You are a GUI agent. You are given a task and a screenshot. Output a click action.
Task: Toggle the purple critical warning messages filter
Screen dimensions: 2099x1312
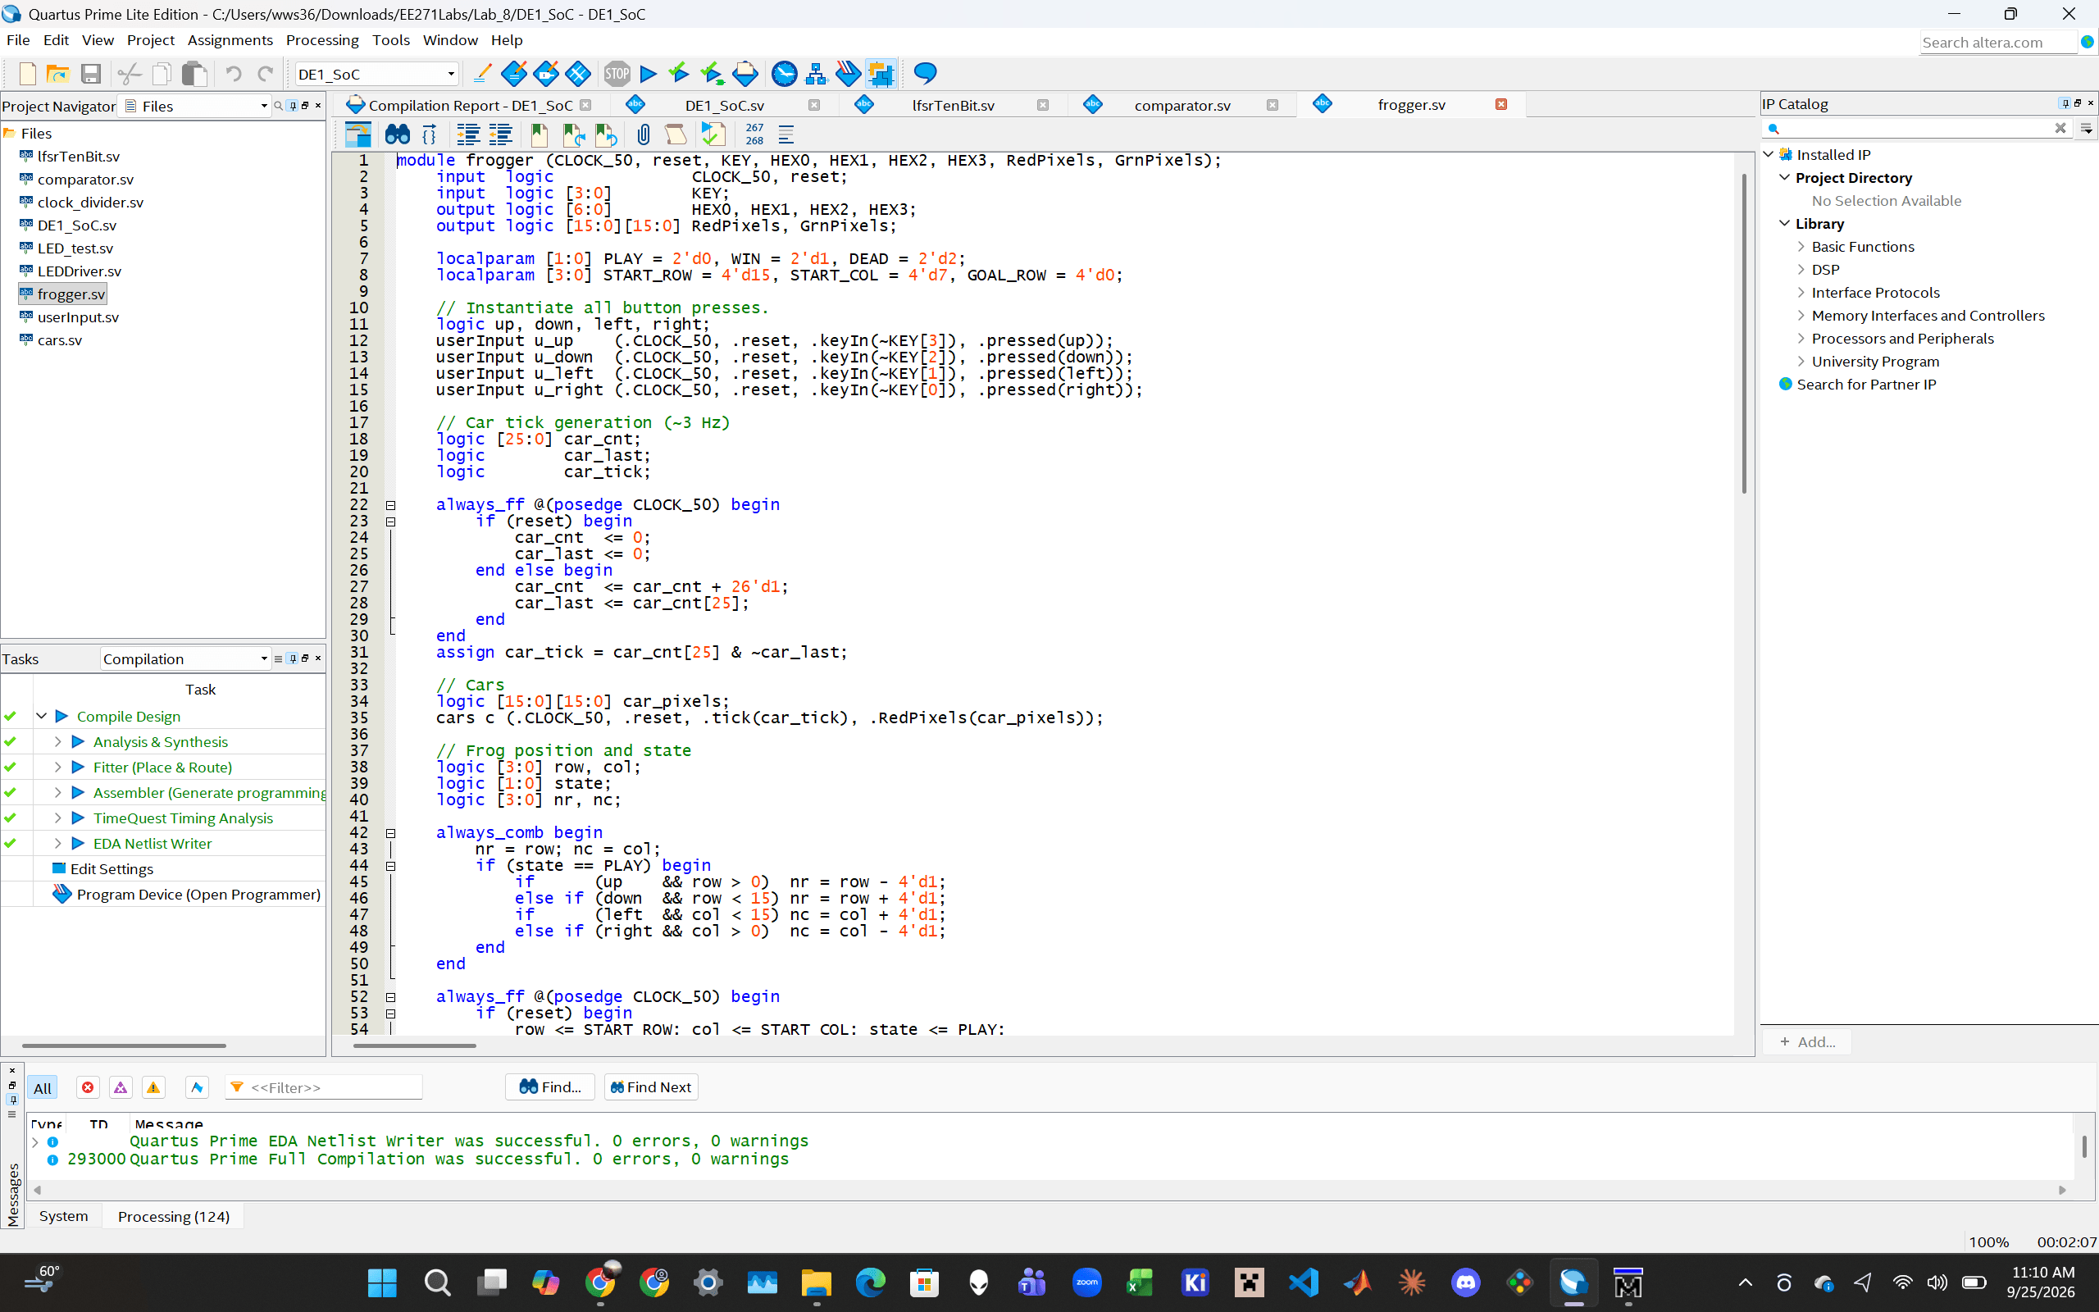click(121, 1087)
